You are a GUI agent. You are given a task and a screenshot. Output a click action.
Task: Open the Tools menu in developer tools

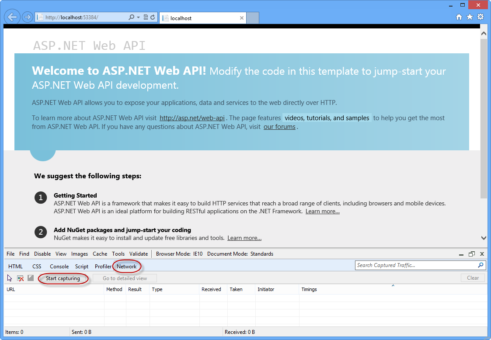[118, 253]
